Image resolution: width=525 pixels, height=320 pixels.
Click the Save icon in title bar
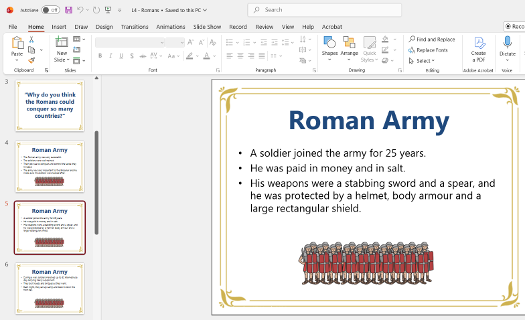[68, 10]
